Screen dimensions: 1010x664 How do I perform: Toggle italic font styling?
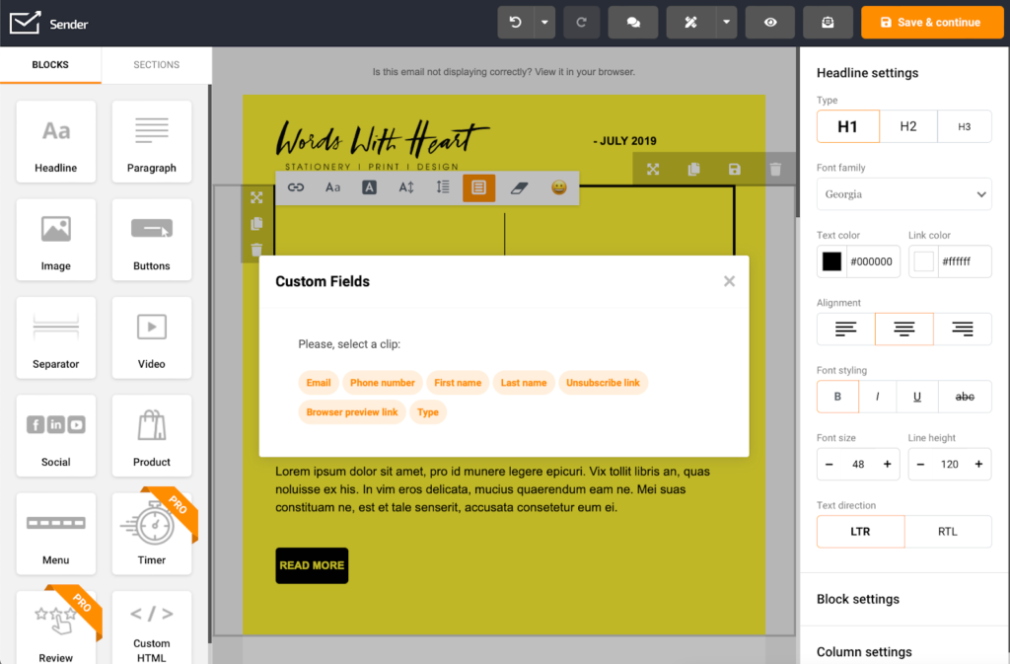tap(879, 396)
